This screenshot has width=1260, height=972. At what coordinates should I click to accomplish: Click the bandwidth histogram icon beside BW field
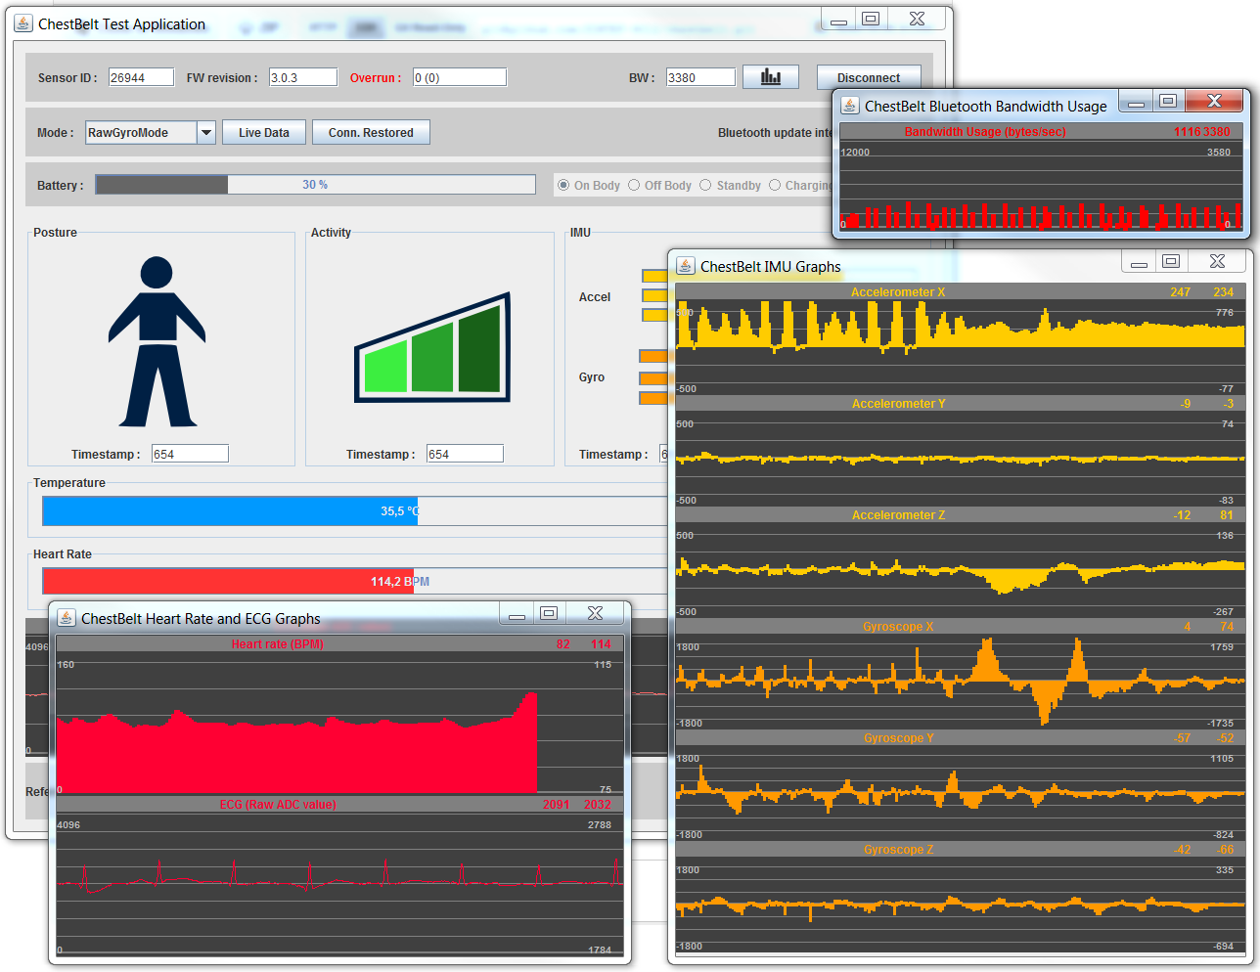[x=771, y=76]
